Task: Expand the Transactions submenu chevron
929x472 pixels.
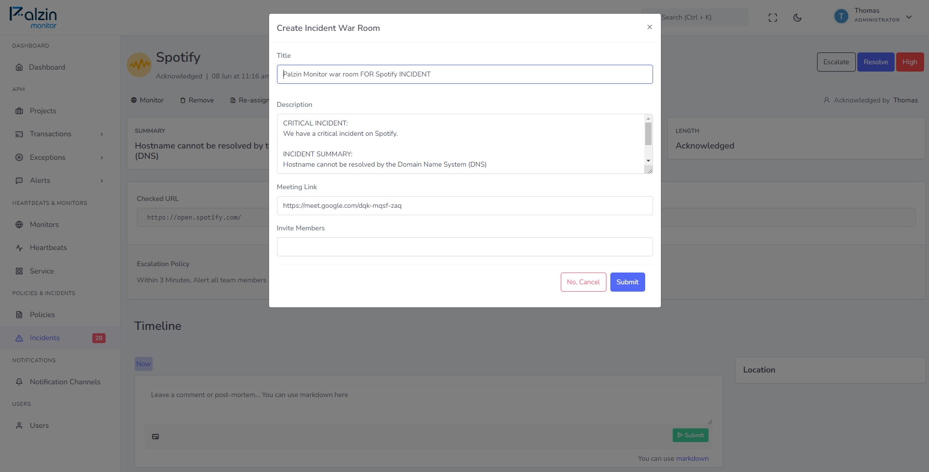Action: coord(102,134)
